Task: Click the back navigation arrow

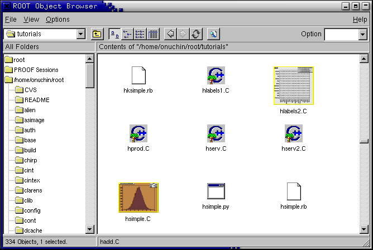Action: click(170, 34)
